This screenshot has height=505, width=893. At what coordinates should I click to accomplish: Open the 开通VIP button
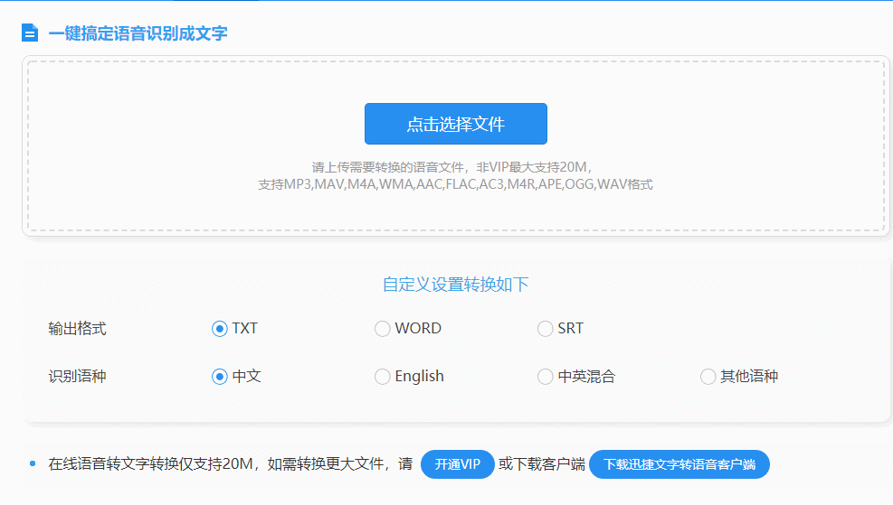coord(457,464)
